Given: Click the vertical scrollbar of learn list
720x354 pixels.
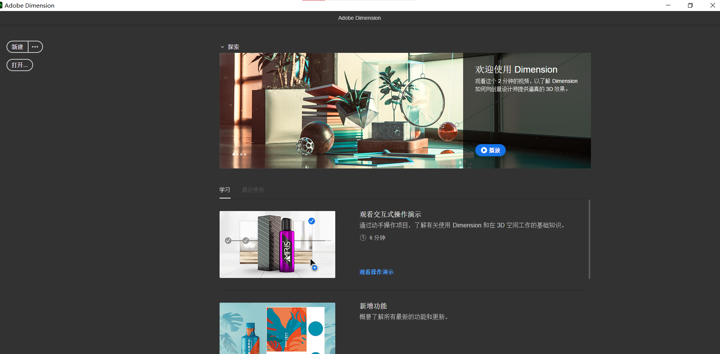Looking at the screenshot, I should 589,239.
